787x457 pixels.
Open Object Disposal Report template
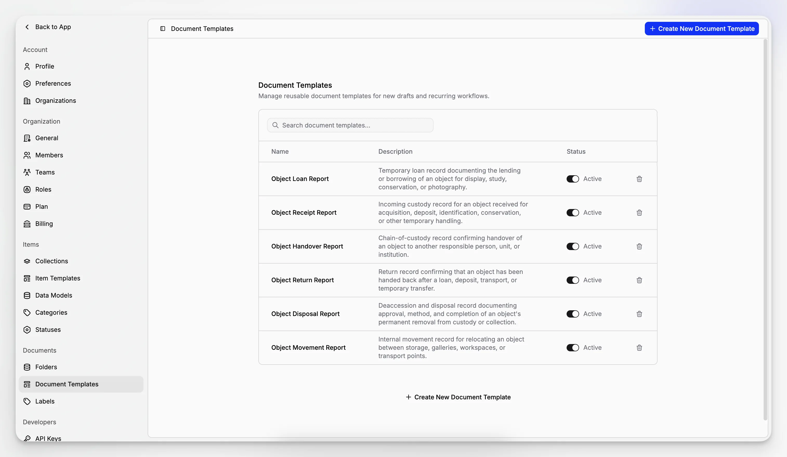click(305, 314)
